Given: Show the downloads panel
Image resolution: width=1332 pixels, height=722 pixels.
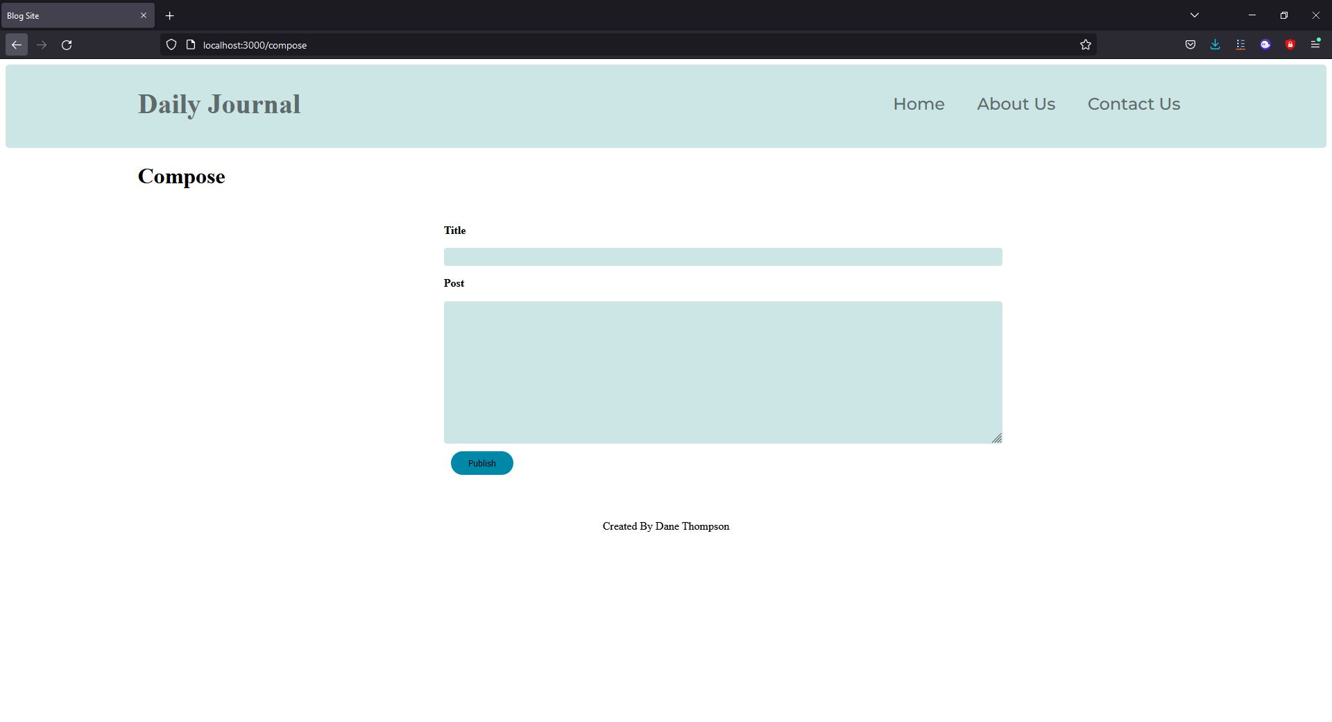Looking at the screenshot, I should (x=1215, y=45).
